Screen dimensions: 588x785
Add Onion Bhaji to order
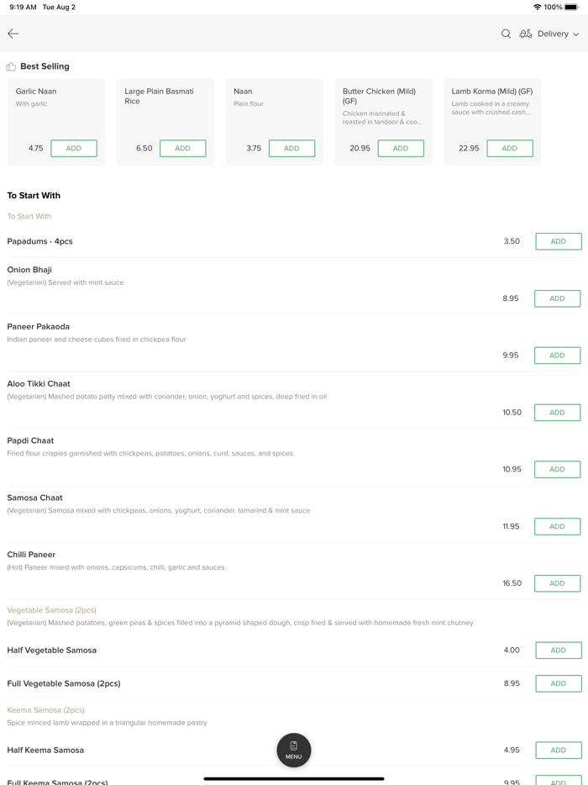[557, 298]
